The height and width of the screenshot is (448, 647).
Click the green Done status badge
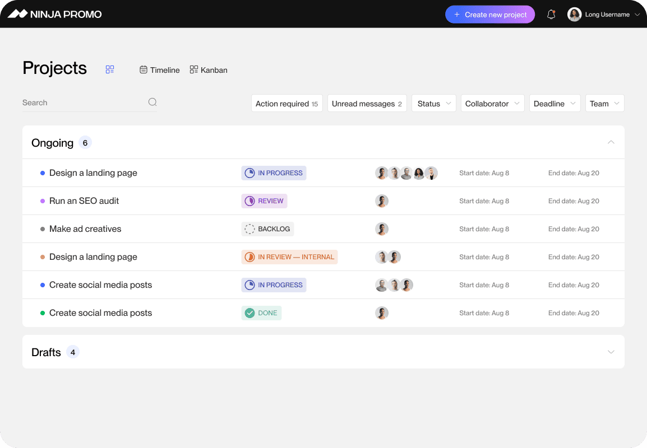pos(261,313)
